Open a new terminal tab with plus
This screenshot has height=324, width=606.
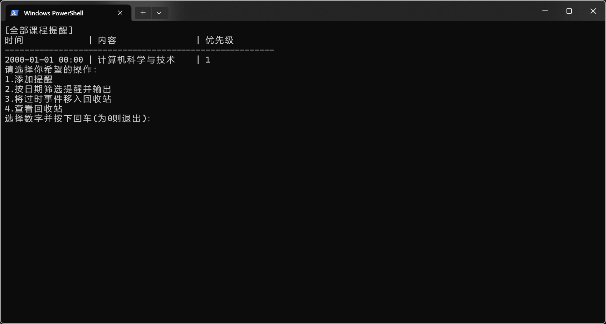143,13
